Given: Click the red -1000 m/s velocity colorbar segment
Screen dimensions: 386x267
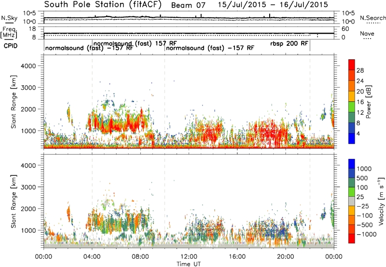Looking at the screenshot, I should pyautogui.click(x=352, y=239).
